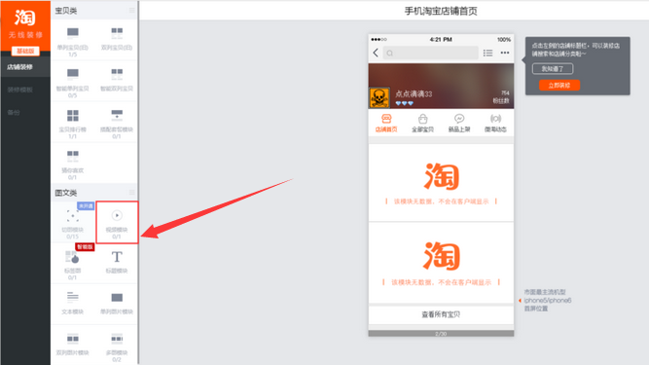Select the first empty 淘 placeholder module
Screen dimensions: 649x365
[x=441, y=183]
